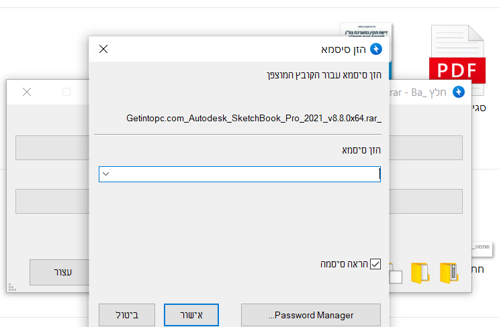499x327 pixels.
Task: Click the yellow open folder icon
Action: click(x=420, y=273)
